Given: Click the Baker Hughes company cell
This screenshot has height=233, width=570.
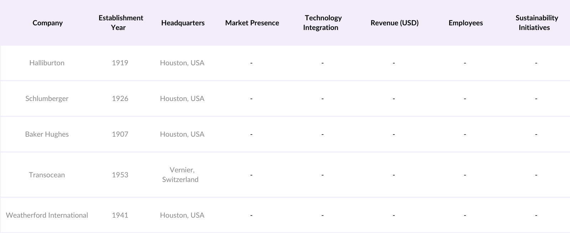Looking at the screenshot, I should pyautogui.click(x=47, y=134).
